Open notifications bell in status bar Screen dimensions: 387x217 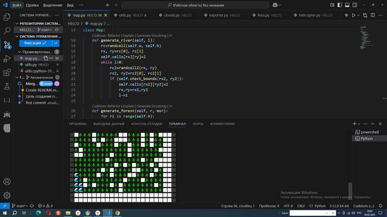(381, 206)
